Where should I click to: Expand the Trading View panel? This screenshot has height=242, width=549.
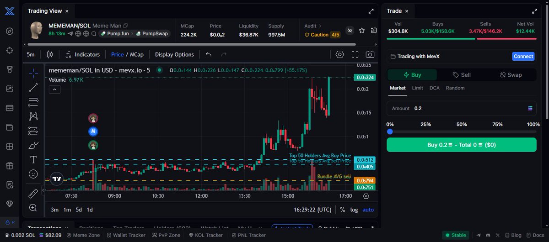[x=371, y=11]
